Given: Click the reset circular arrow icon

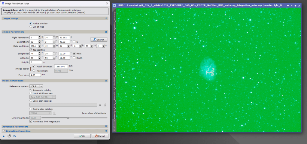Looking at the screenshot, I should (x=9, y=136).
